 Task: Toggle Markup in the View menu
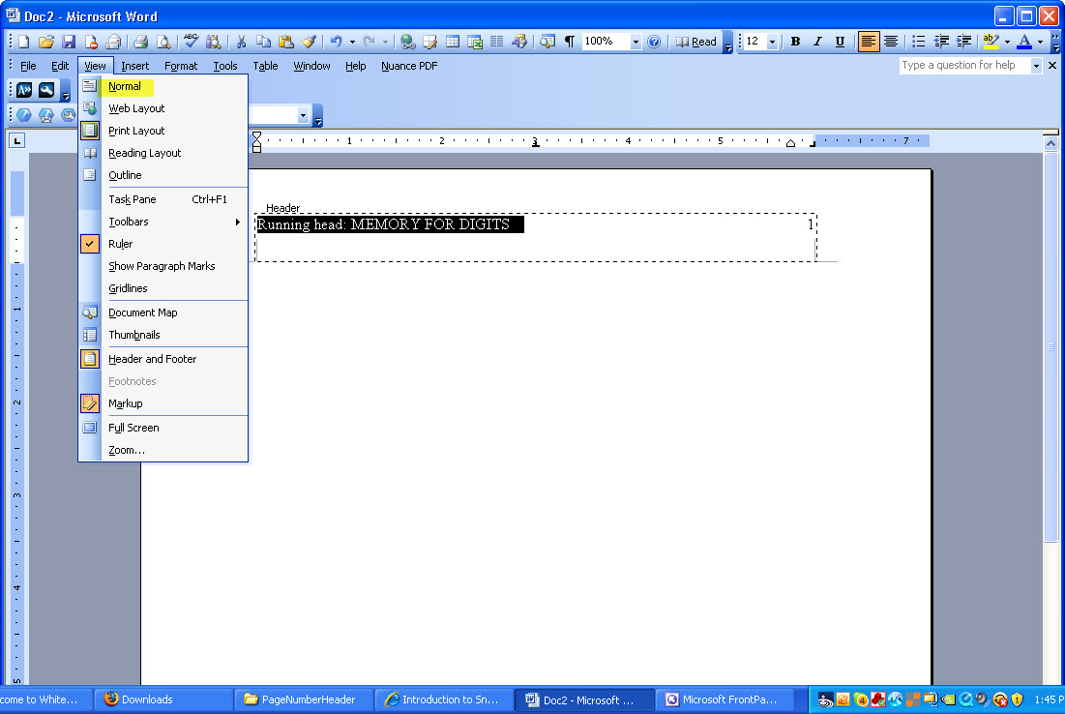163,403
